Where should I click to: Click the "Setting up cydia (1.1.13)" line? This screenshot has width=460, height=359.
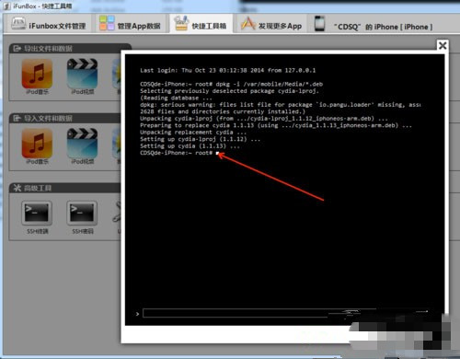pyautogui.click(x=190, y=146)
